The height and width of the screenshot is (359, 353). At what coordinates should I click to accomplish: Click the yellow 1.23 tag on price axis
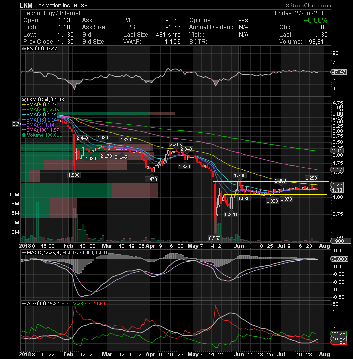coord(337,185)
